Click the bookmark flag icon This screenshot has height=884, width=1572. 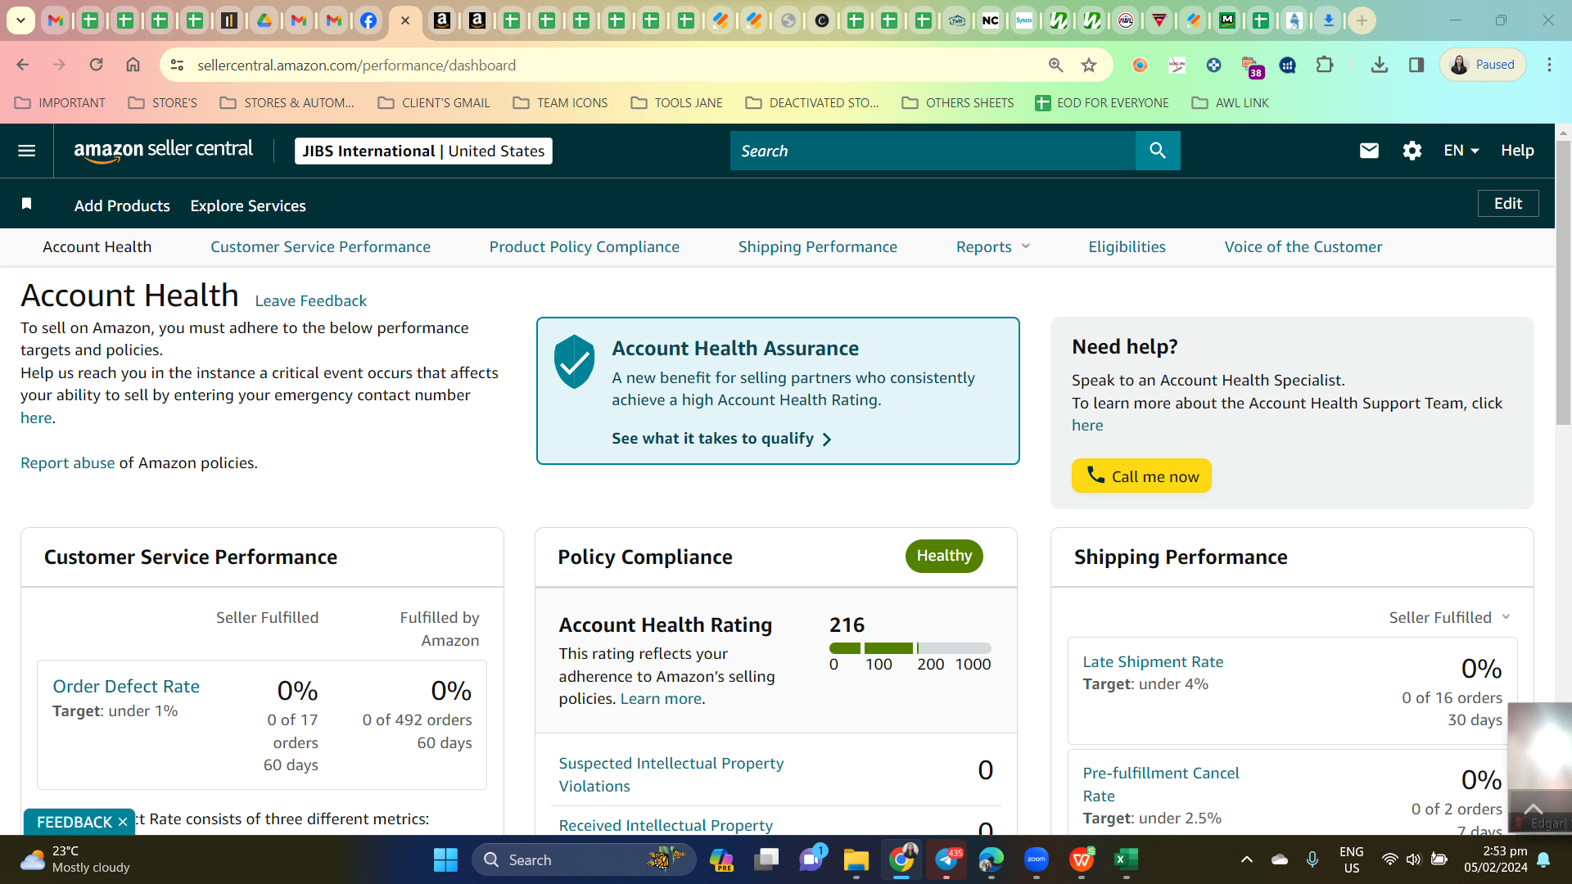pos(26,204)
